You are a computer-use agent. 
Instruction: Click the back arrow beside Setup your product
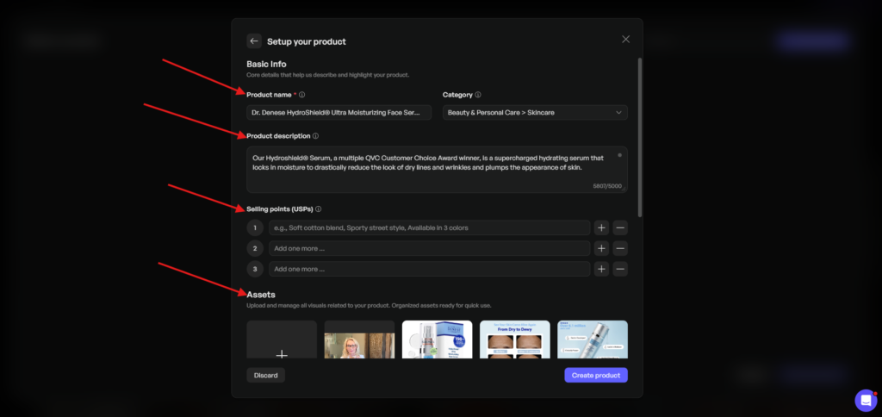(254, 40)
